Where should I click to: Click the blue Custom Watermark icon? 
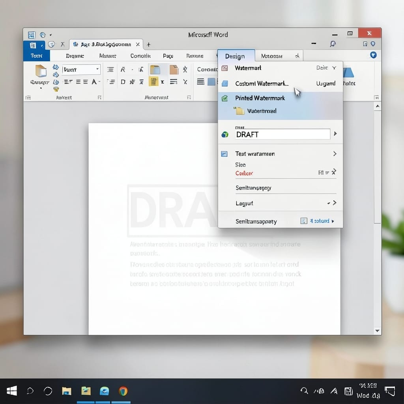pyautogui.click(x=224, y=84)
